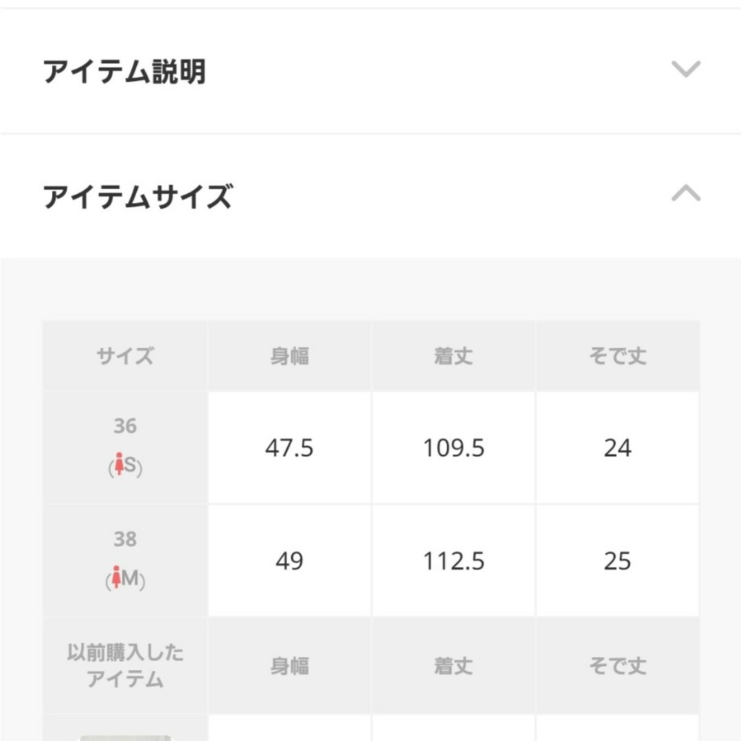Screen dimensions: 741x741
Task: Tap the アイテムサイズ heading
Action: (x=137, y=197)
